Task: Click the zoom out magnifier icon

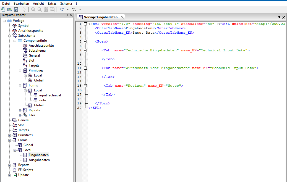Action: coord(40,9)
